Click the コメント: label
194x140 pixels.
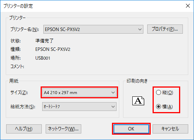(x=17, y=67)
